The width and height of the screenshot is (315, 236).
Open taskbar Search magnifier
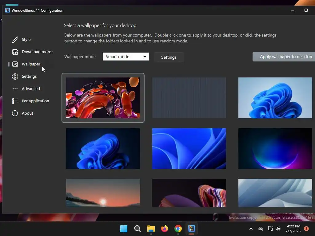coord(138,229)
